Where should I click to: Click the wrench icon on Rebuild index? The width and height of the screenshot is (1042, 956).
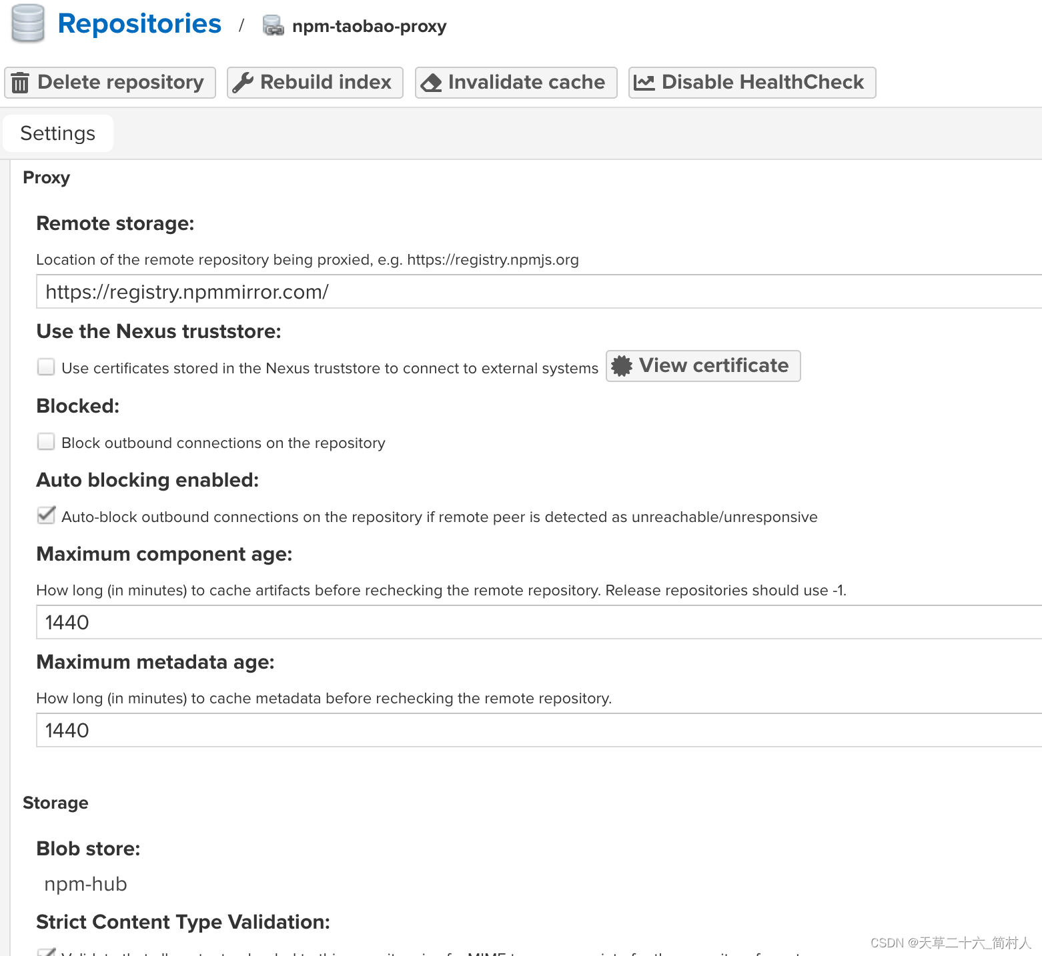pyautogui.click(x=243, y=83)
